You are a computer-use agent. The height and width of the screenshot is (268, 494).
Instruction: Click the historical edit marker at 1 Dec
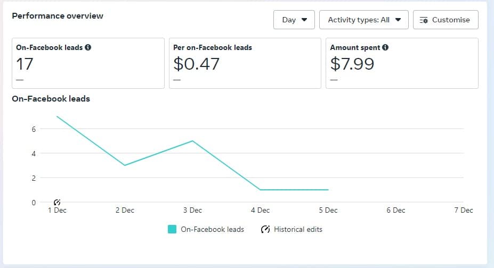click(x=58, y=202)
